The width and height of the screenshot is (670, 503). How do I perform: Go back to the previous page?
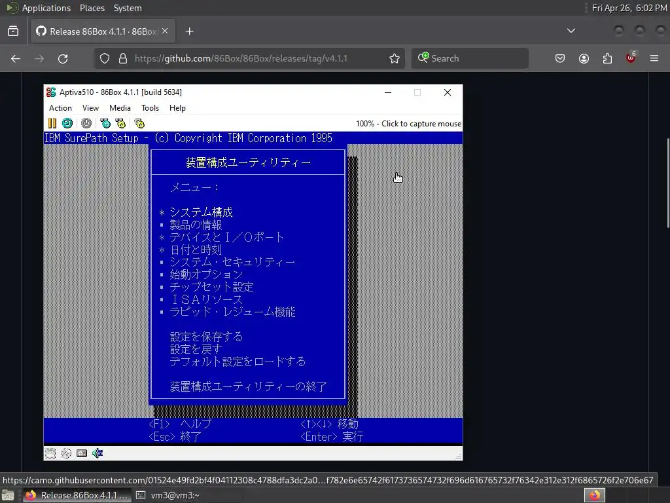point(16,58)
